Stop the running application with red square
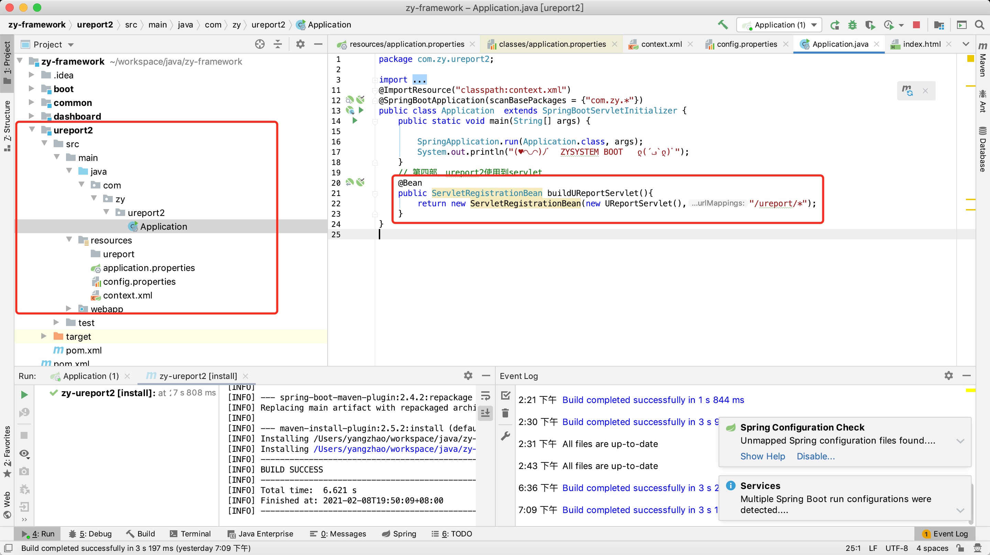Image resolution: width=990 pixels, height=555 pixels. pos(916,25)
